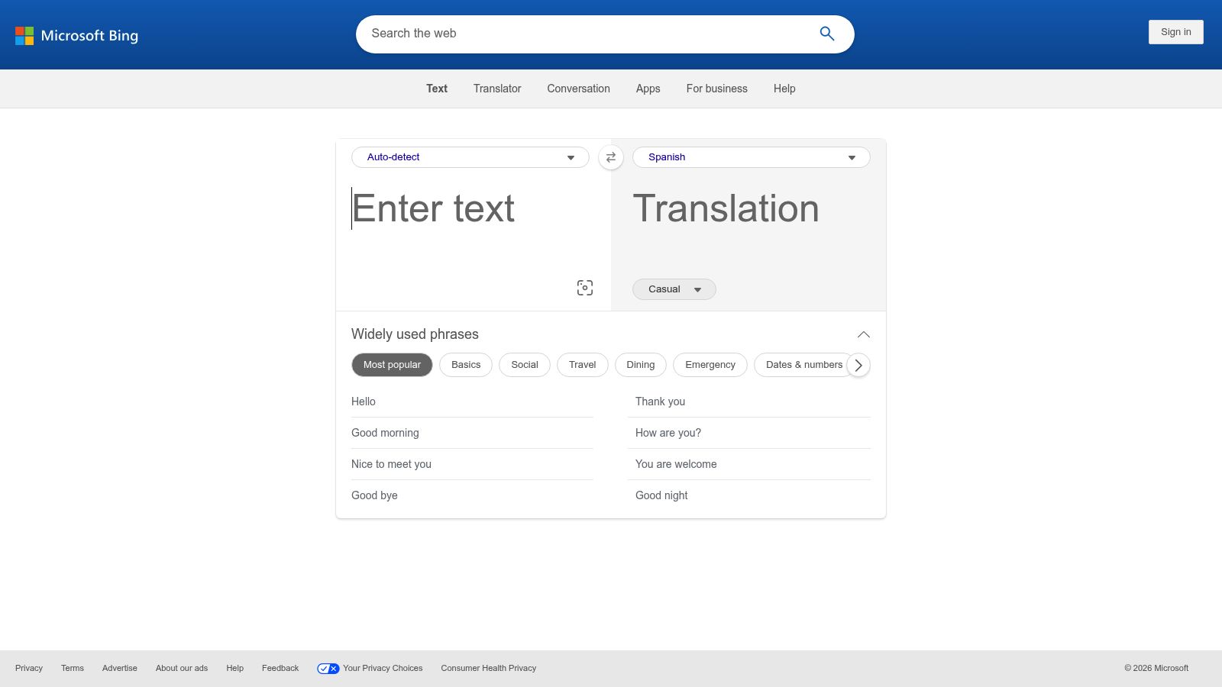The image size is (1222, 687).
Task: Open the Feedback footer link
Action: [280, 669]
